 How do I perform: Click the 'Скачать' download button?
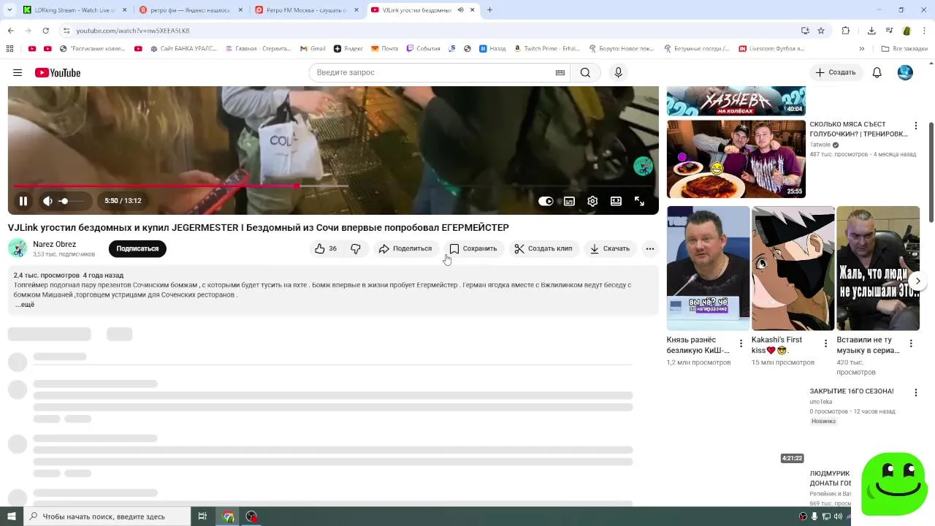click(x=610, y=248)
